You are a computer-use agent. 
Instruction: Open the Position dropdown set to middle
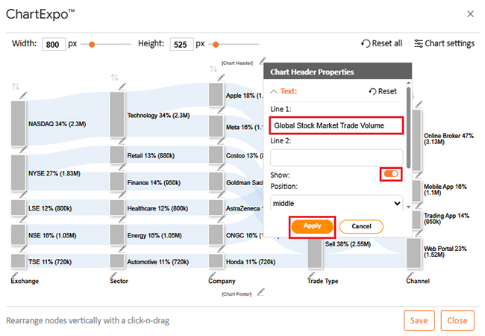coord(337,202)
